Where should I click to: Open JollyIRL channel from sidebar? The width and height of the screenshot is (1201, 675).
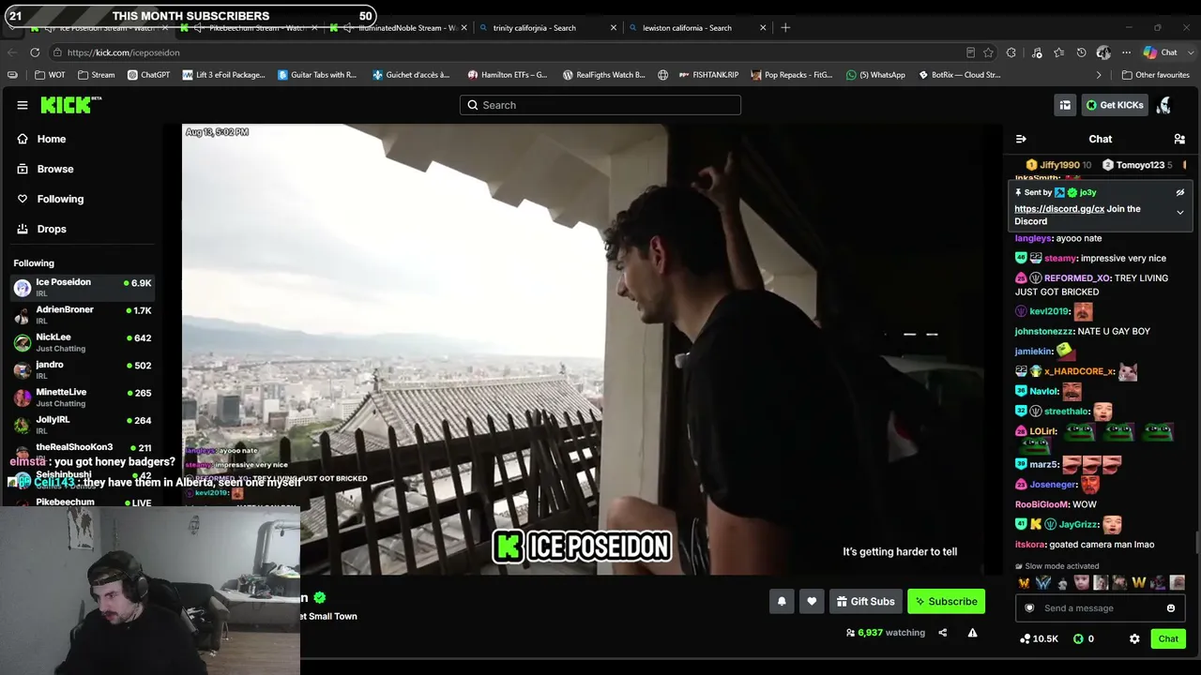83,424
